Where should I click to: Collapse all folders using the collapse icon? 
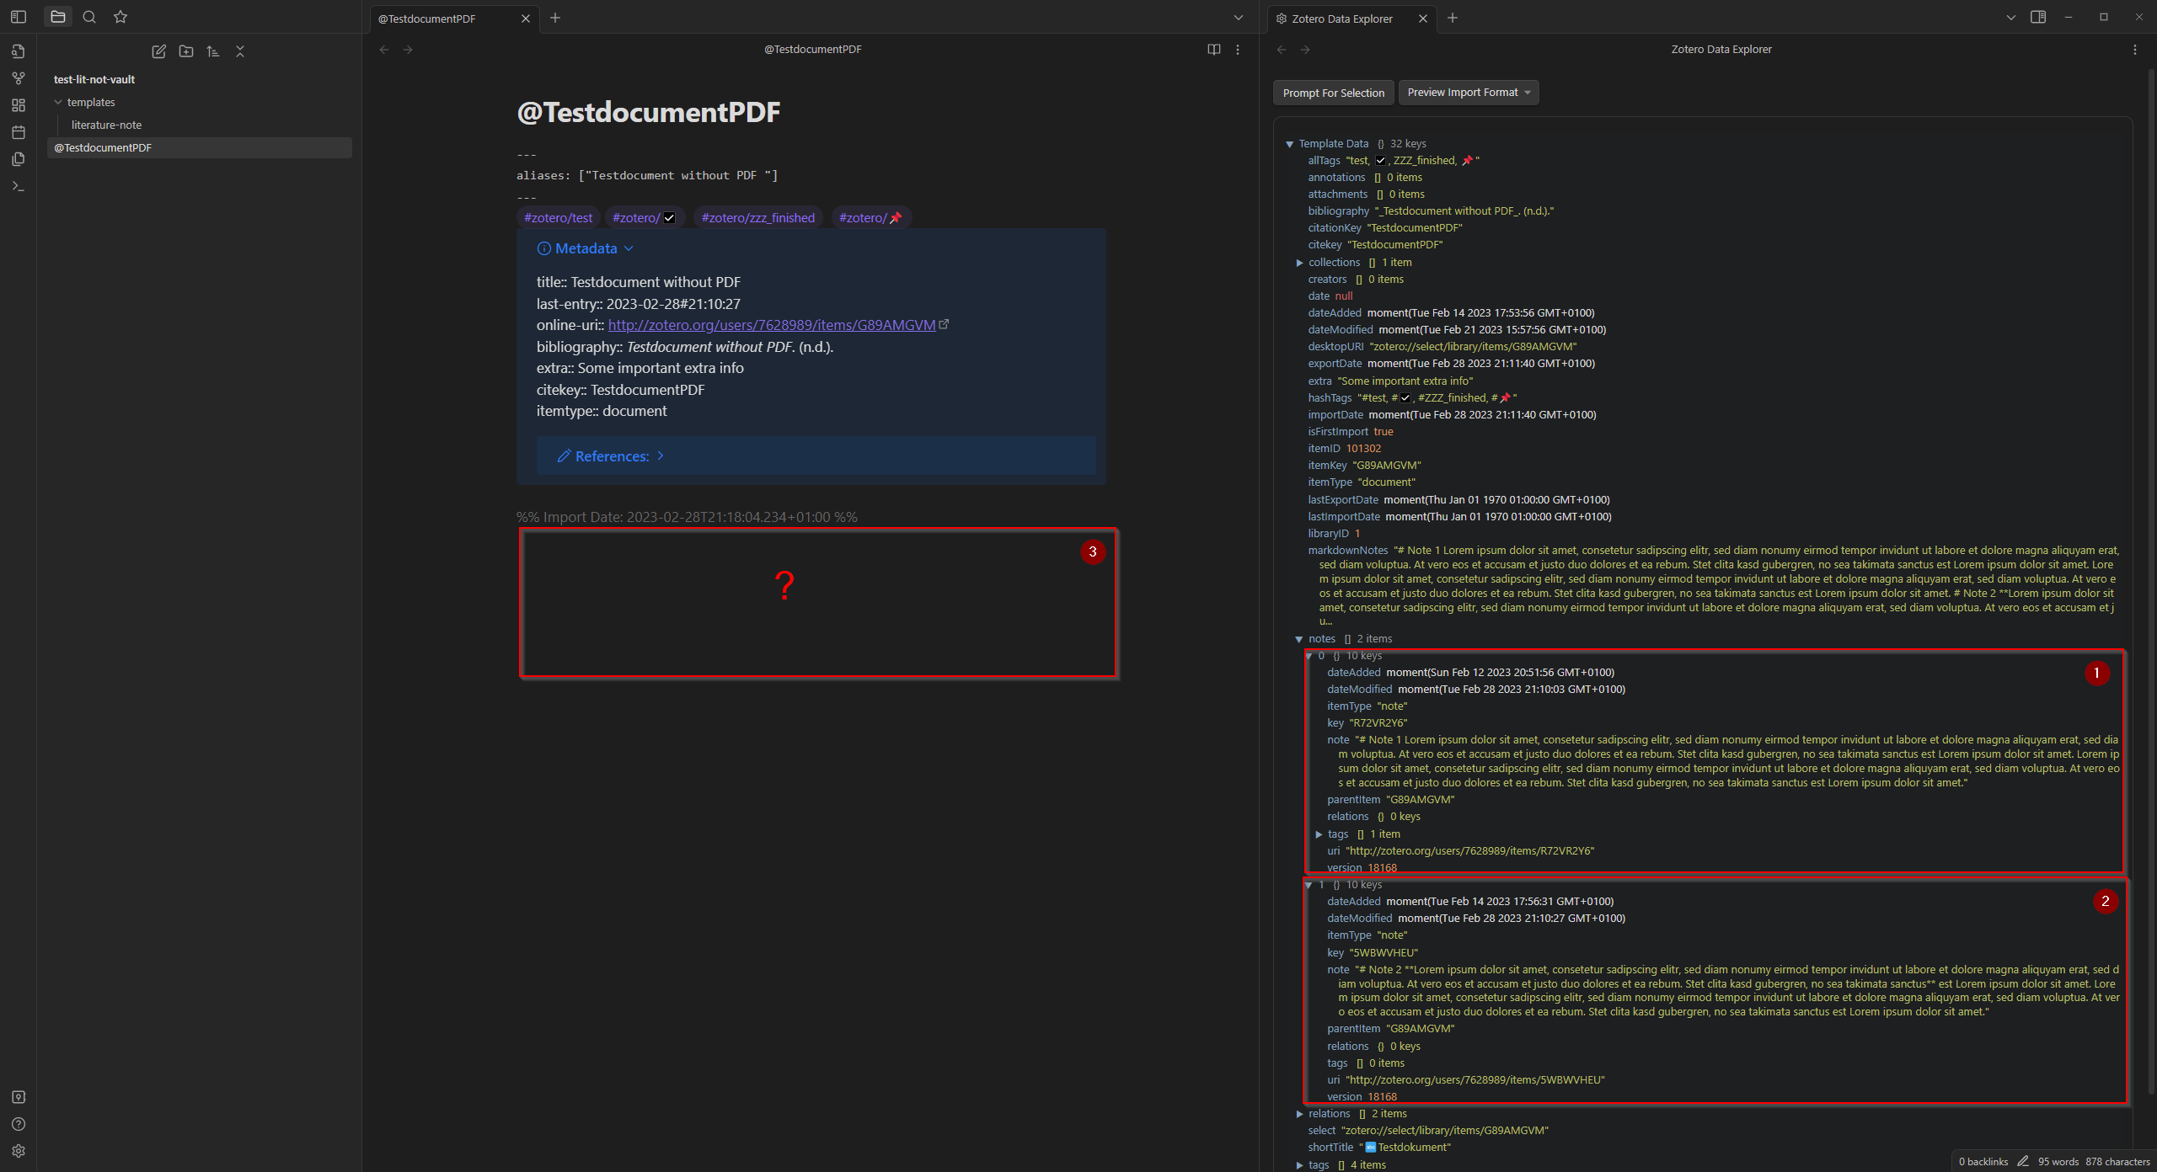(240, 51)
